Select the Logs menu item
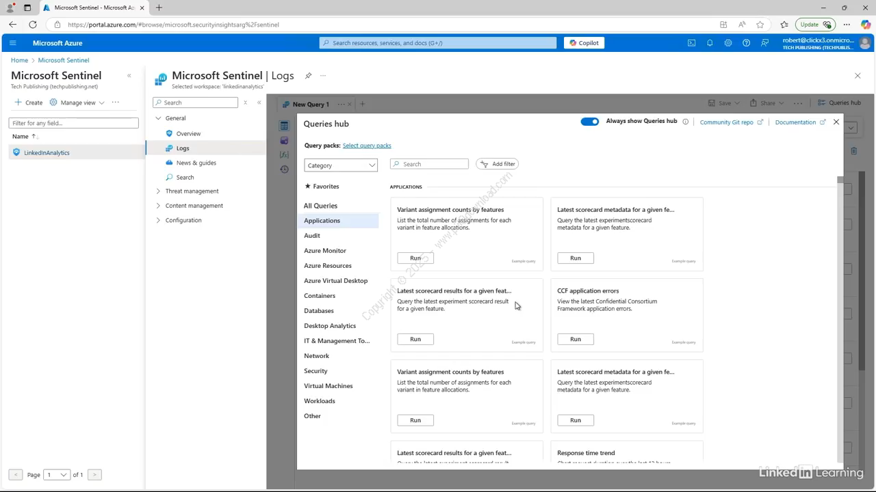 point(182,148)
